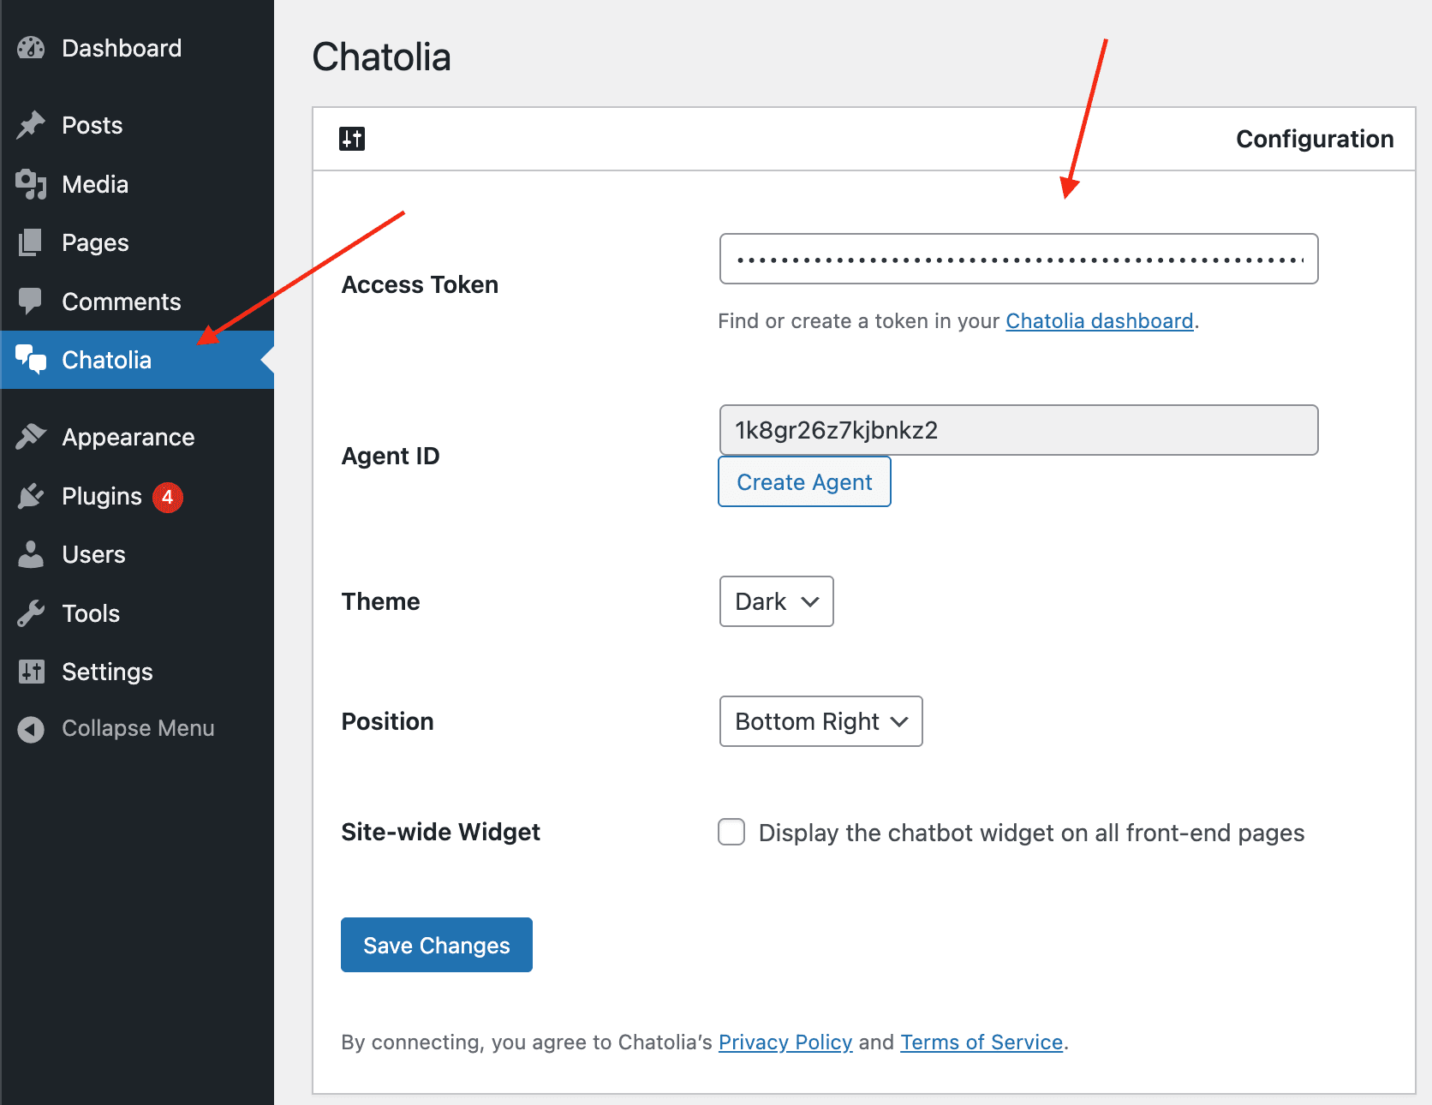
Task: Click the Media library icon
Action: coord(31,184)
